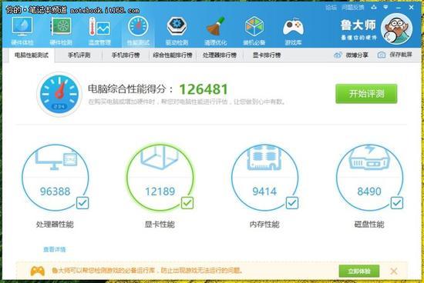Switch to the 手机评测 tab

pyautogui.click(x=79, y=55)
